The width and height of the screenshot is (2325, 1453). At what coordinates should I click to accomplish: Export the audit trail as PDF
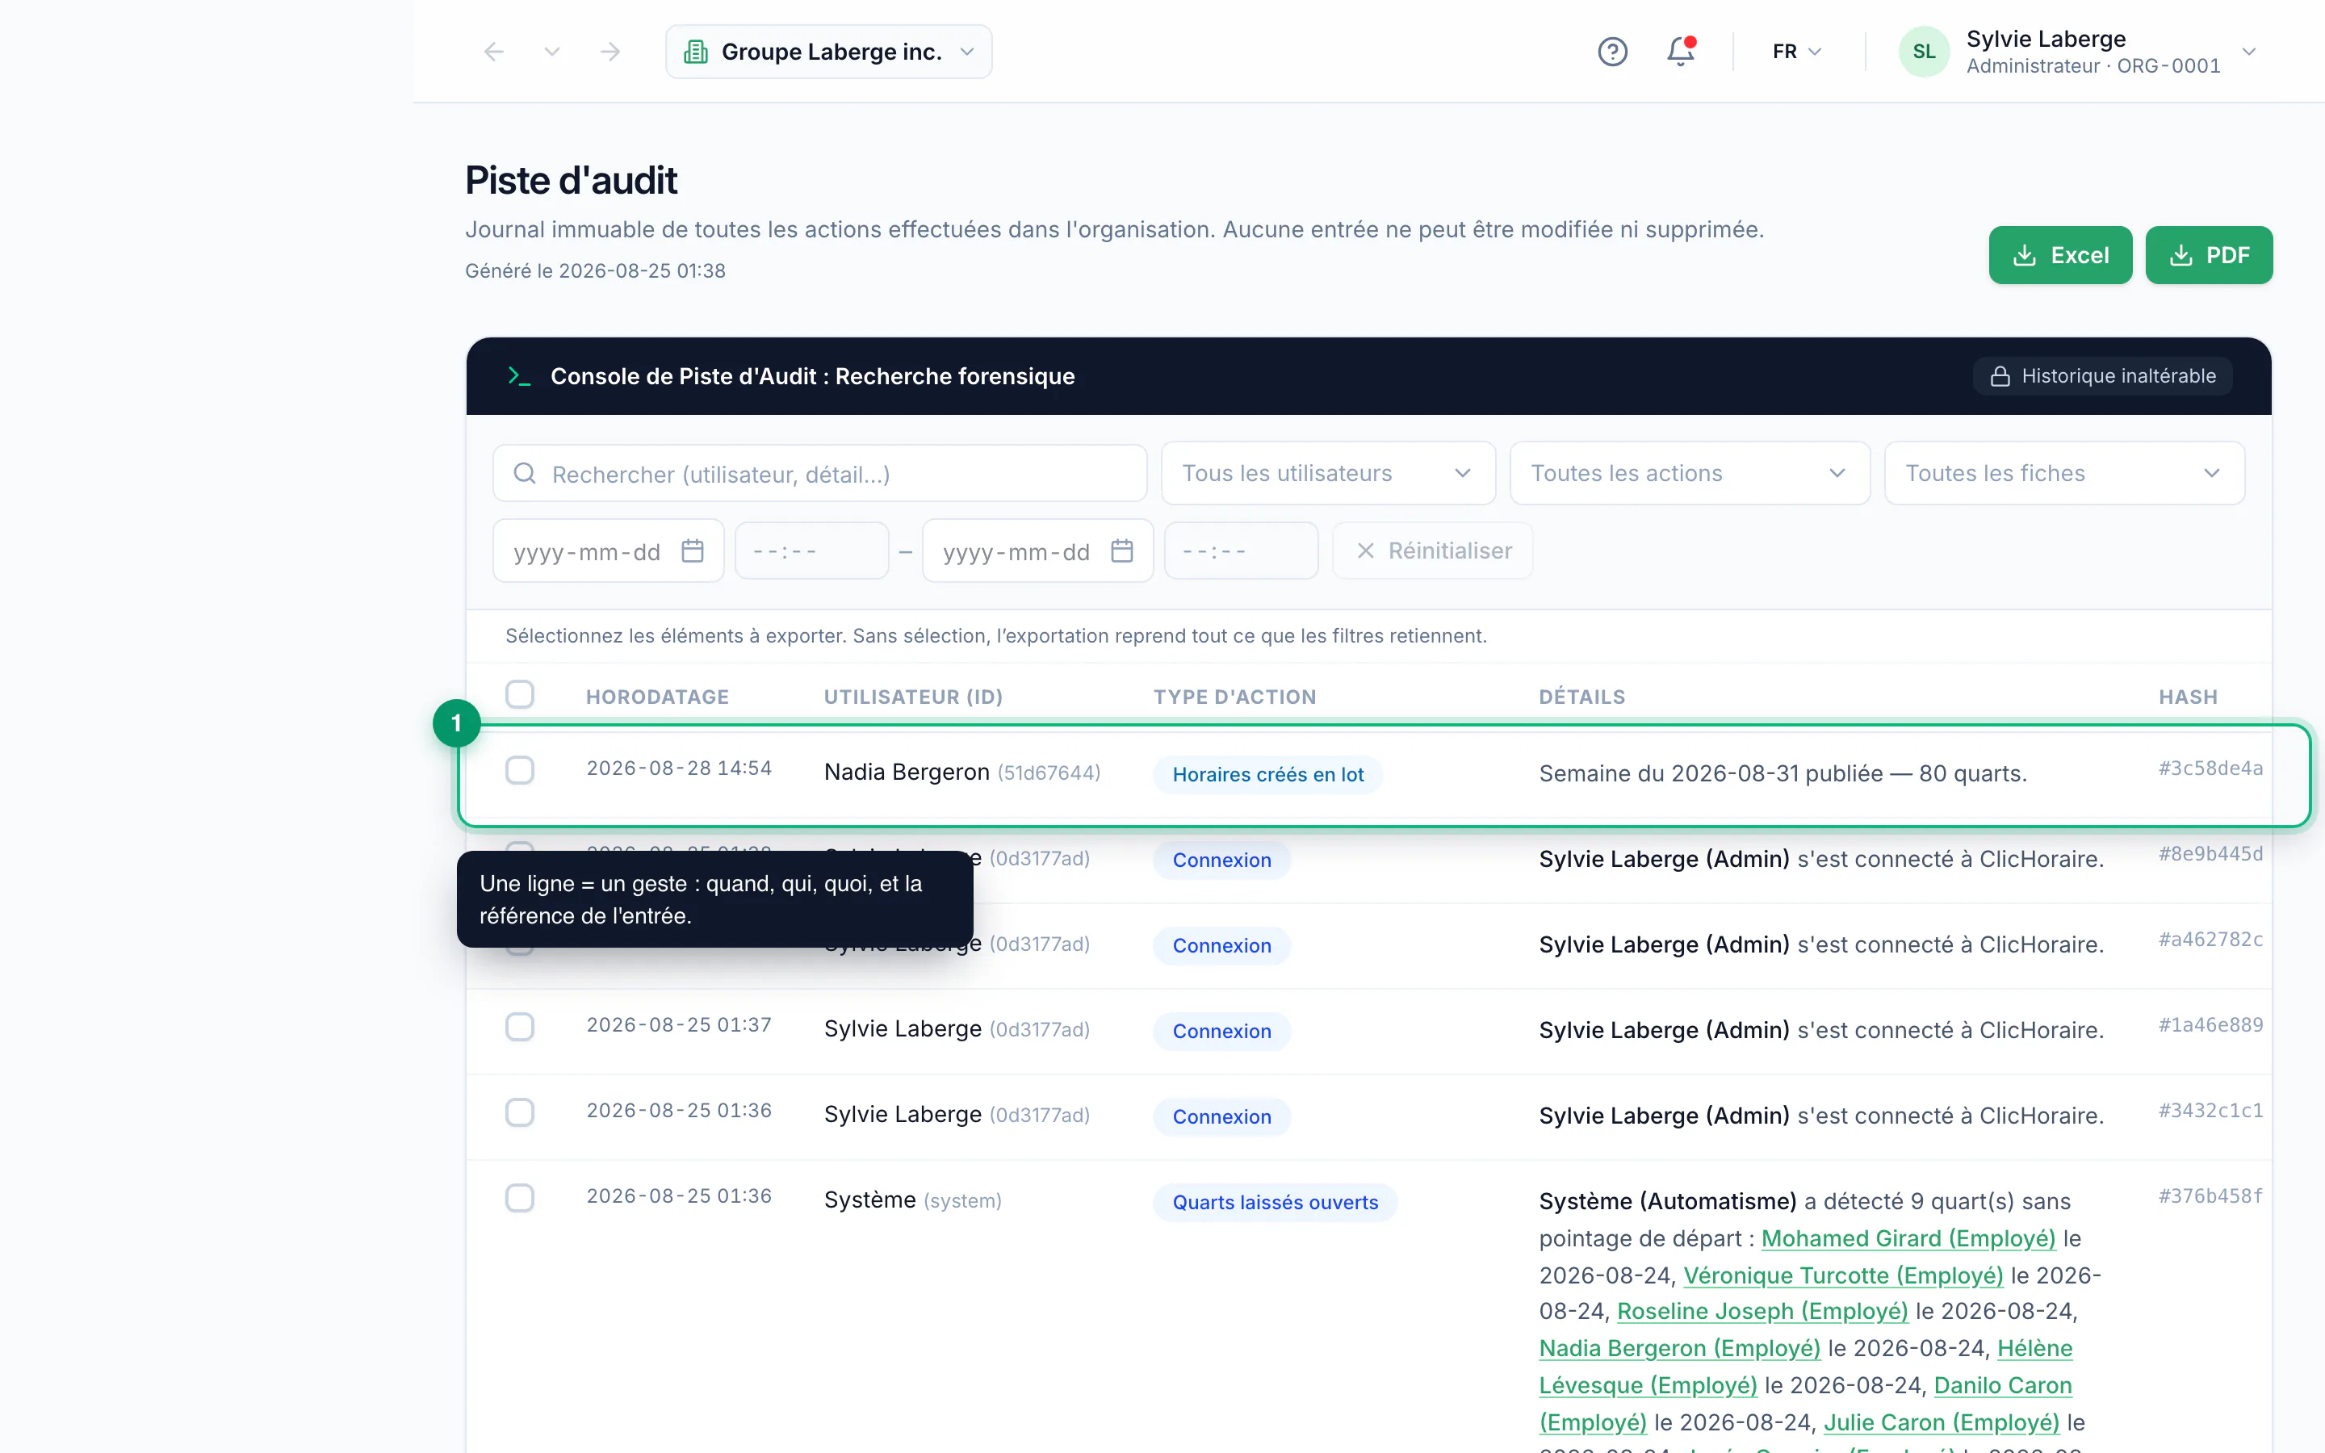click(x=2209, y=256)
